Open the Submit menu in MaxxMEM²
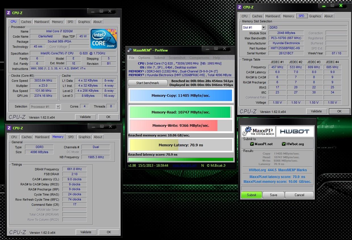 (160, 58)
